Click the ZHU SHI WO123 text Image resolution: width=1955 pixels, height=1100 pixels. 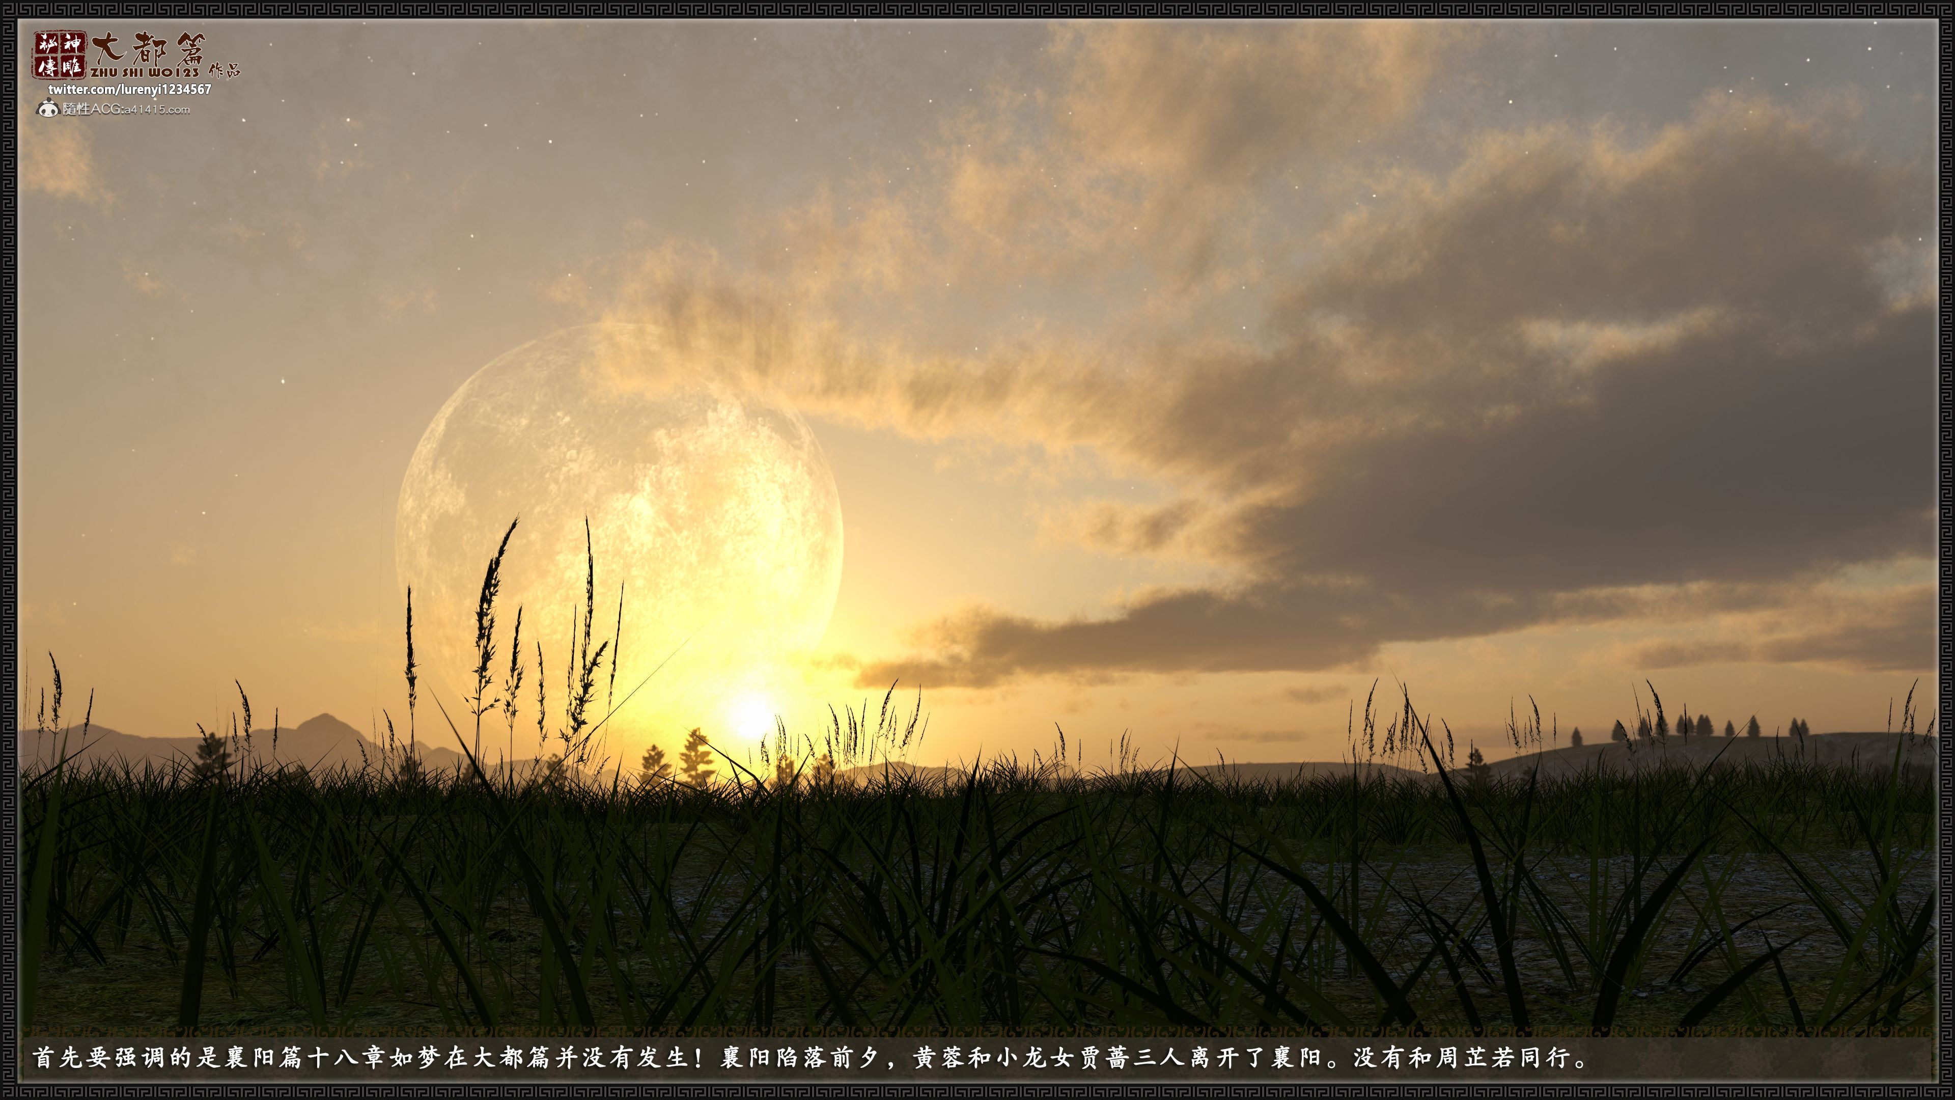144,73
